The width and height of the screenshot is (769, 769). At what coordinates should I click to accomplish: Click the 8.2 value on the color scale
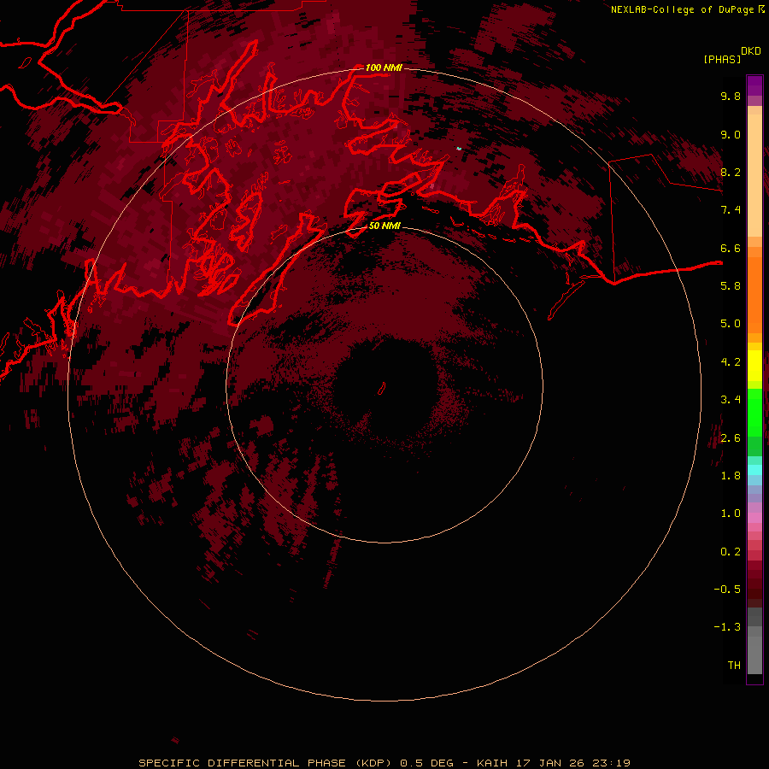[x=731, y=172]
